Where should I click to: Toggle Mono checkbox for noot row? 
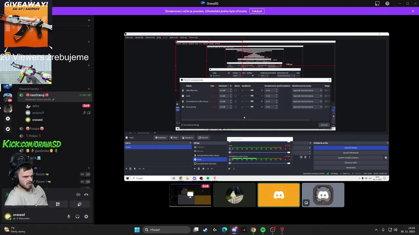coord(235,96)
